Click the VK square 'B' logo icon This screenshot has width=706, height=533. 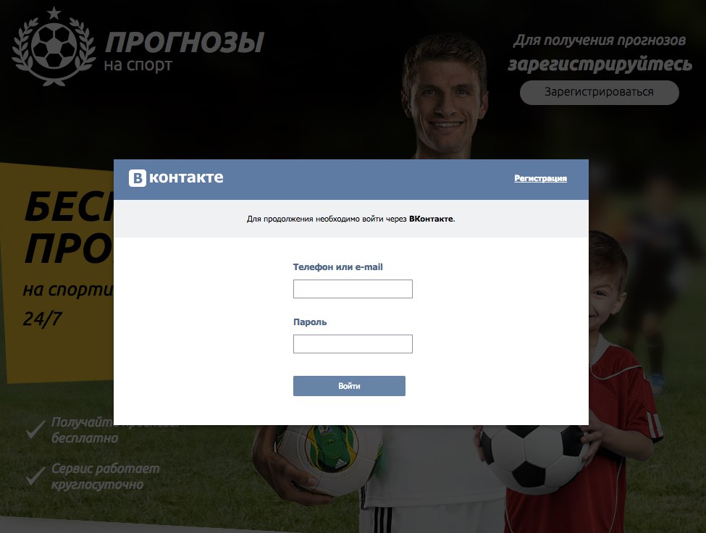(138, 178)
